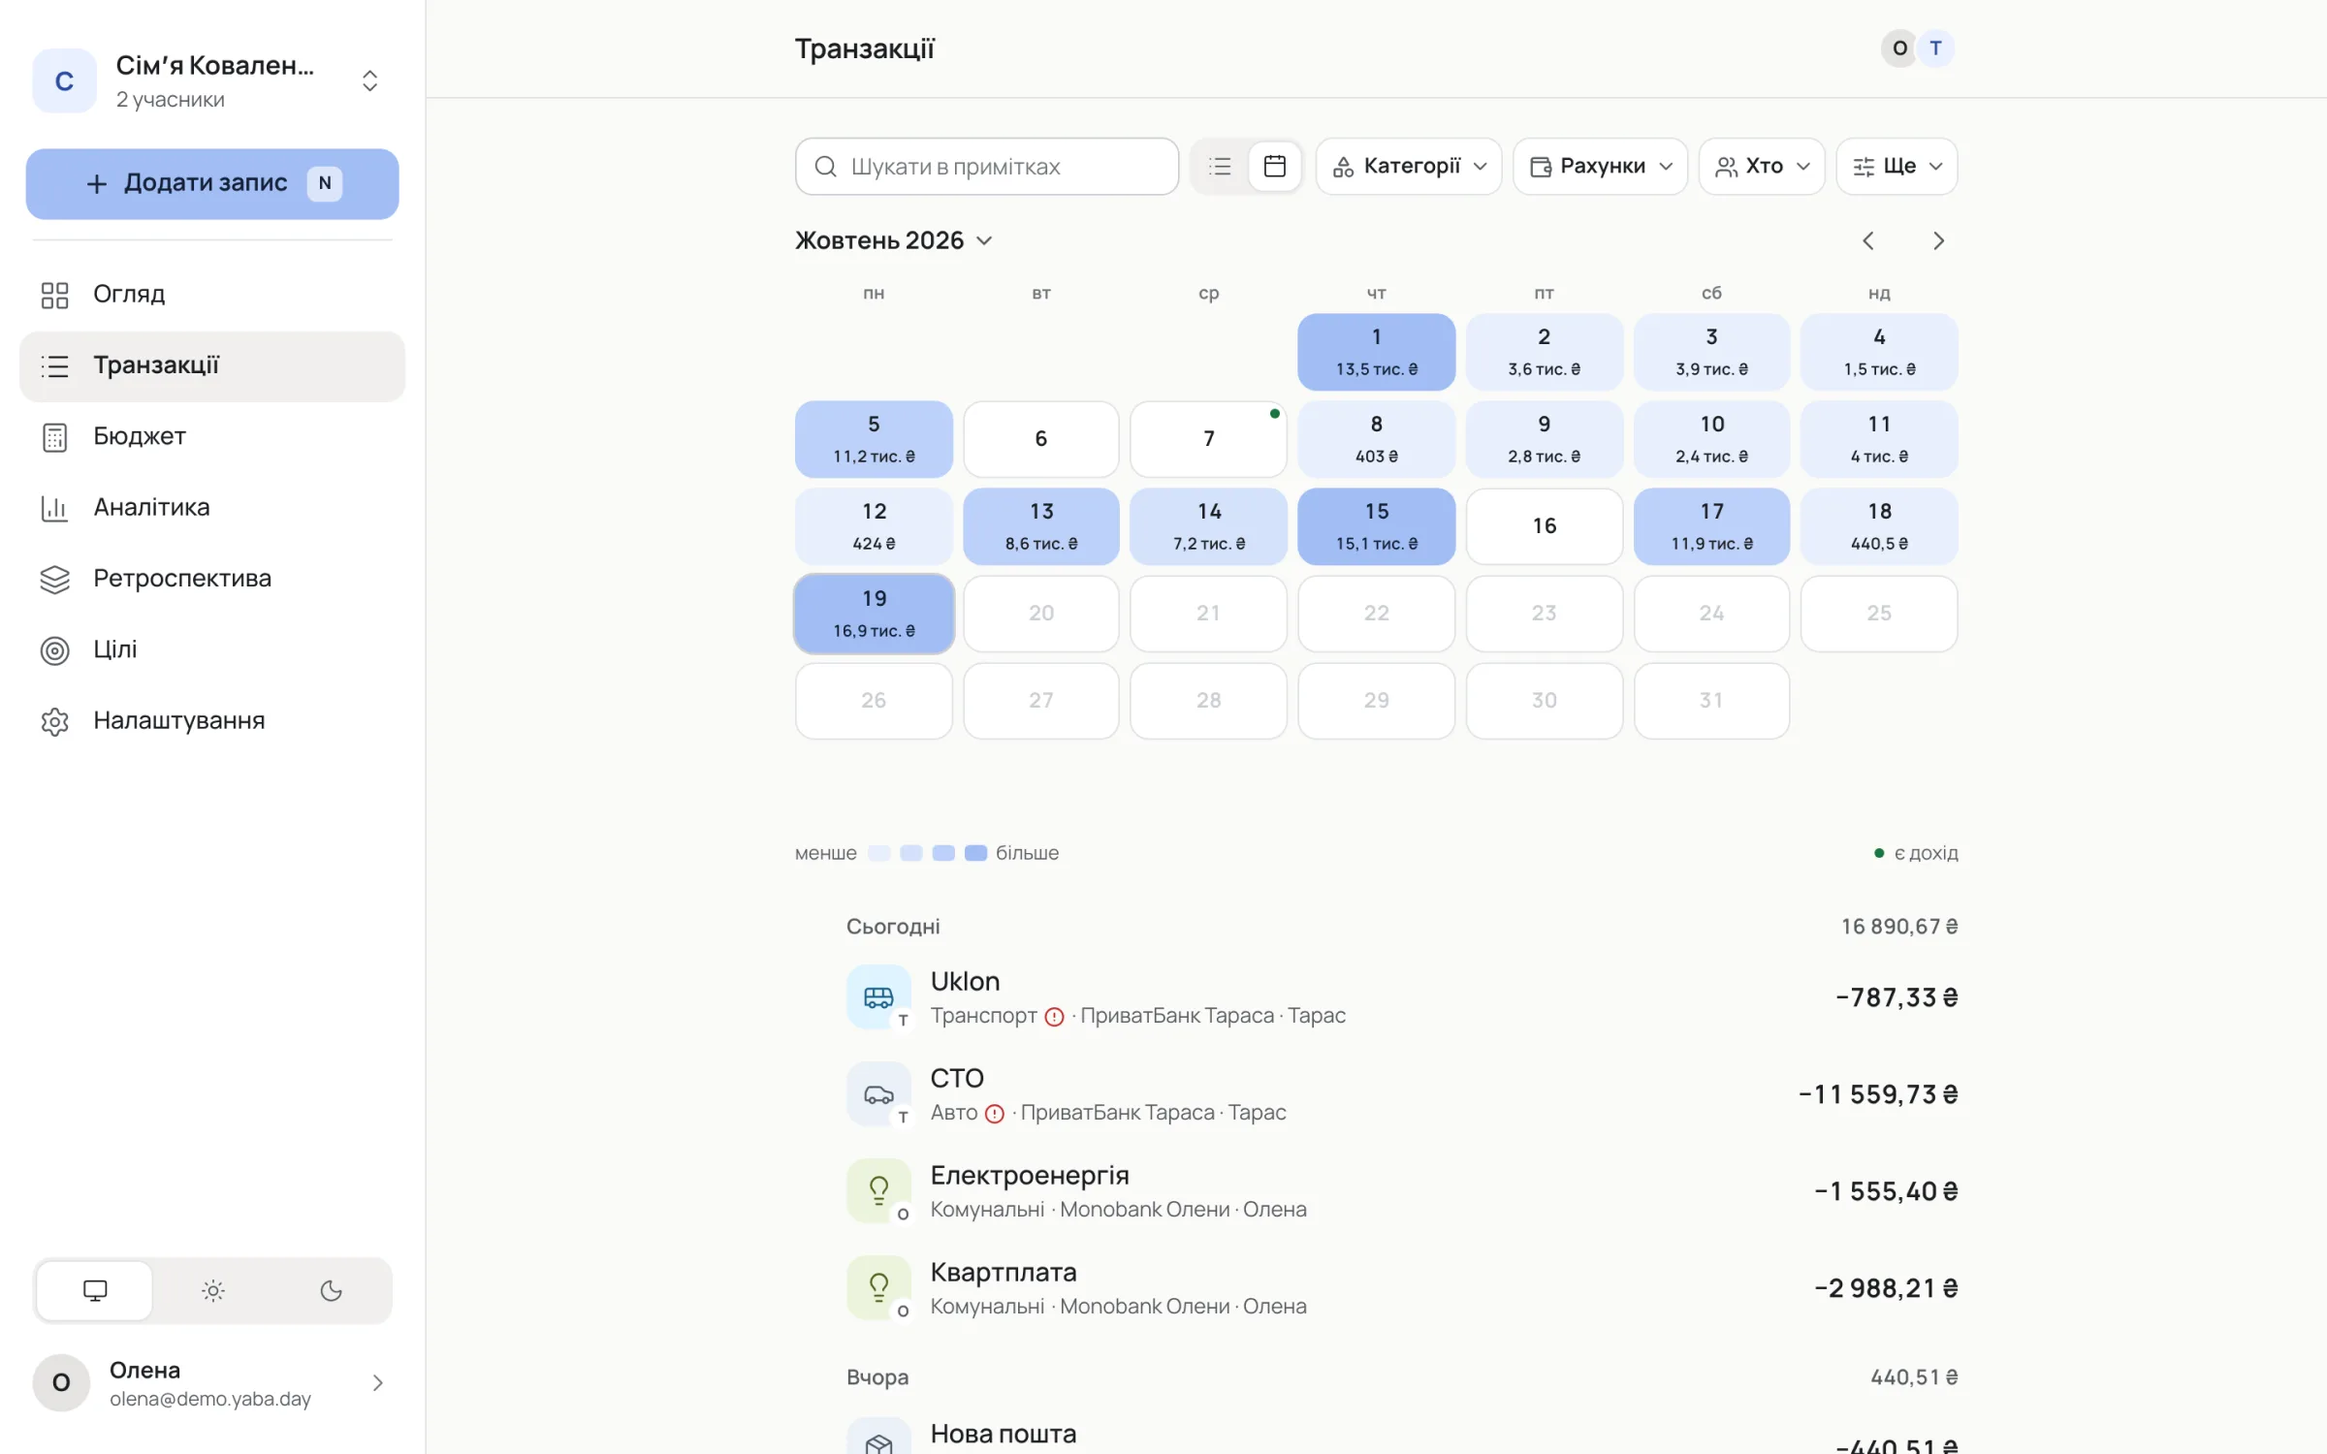
Task: Click the Цілі target icon
Action: [54, 650]
